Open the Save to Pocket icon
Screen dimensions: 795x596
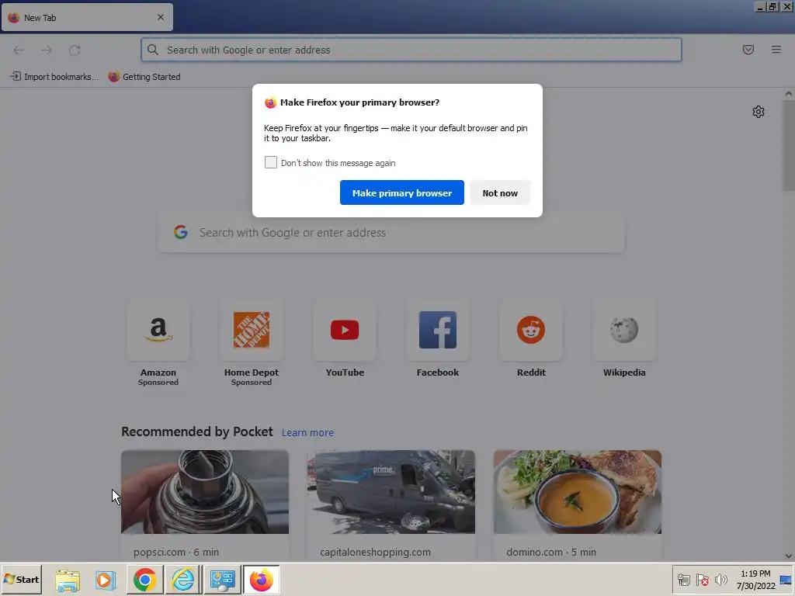(748, 50)
